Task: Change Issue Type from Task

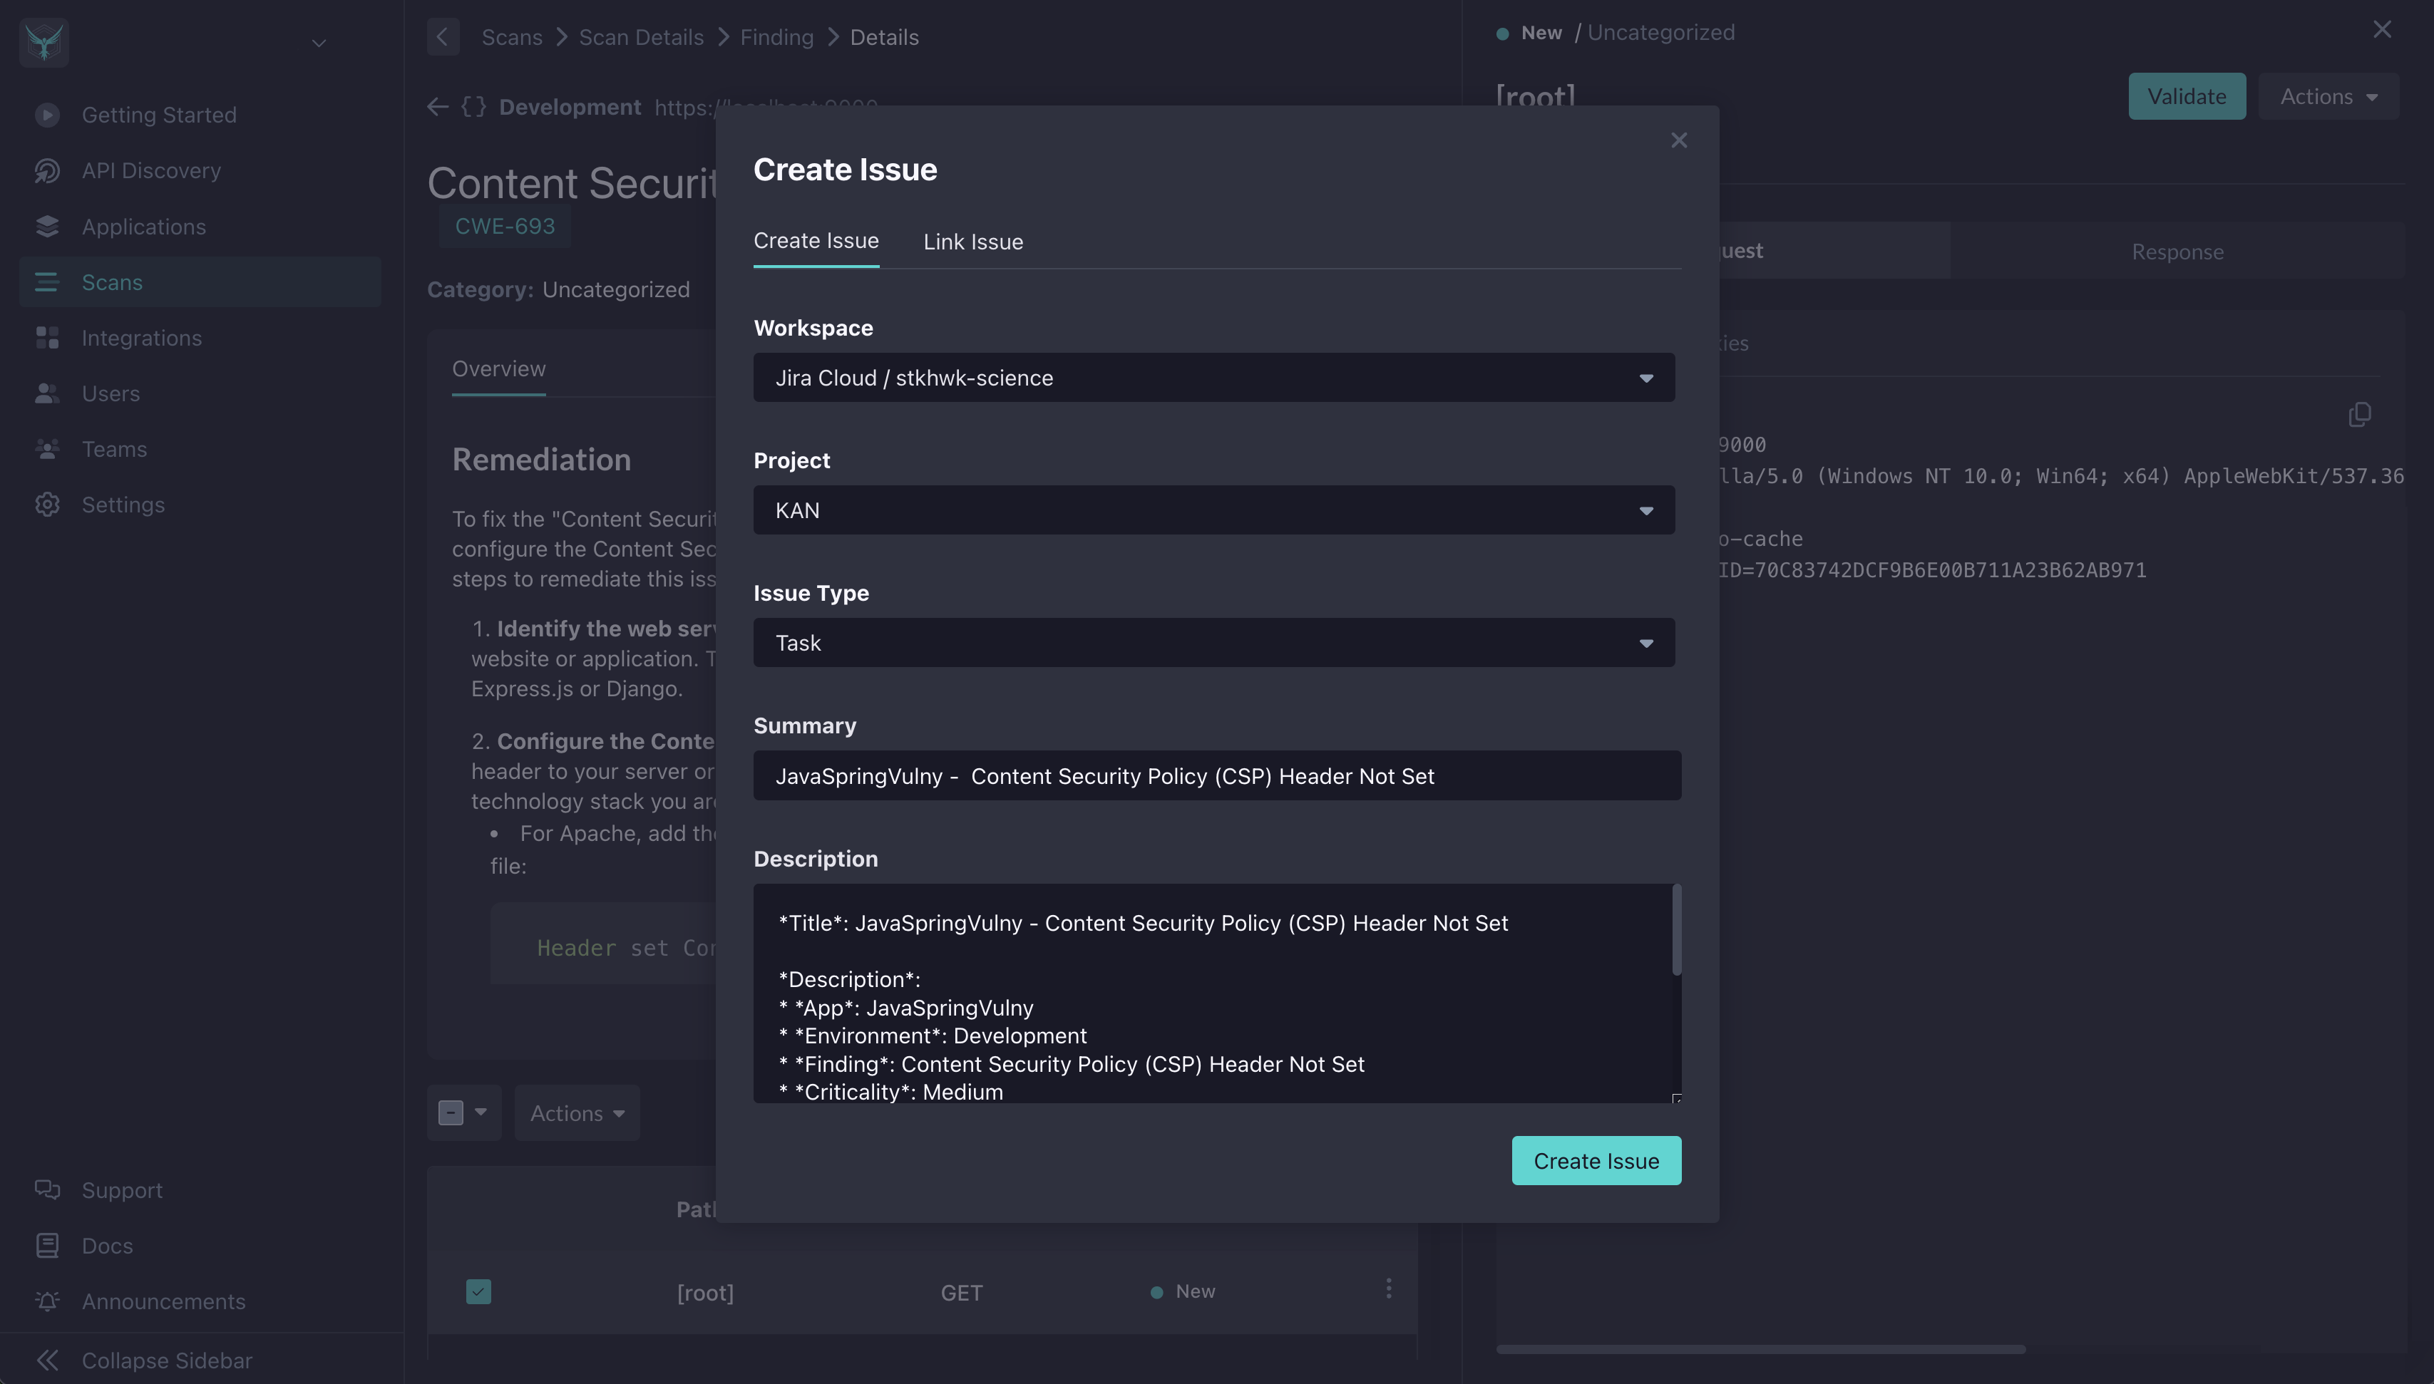Action: tap(1214, 641)
